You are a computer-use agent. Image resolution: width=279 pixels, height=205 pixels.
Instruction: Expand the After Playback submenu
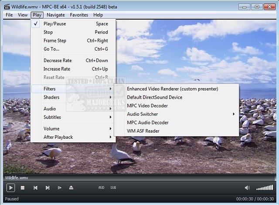73,137
